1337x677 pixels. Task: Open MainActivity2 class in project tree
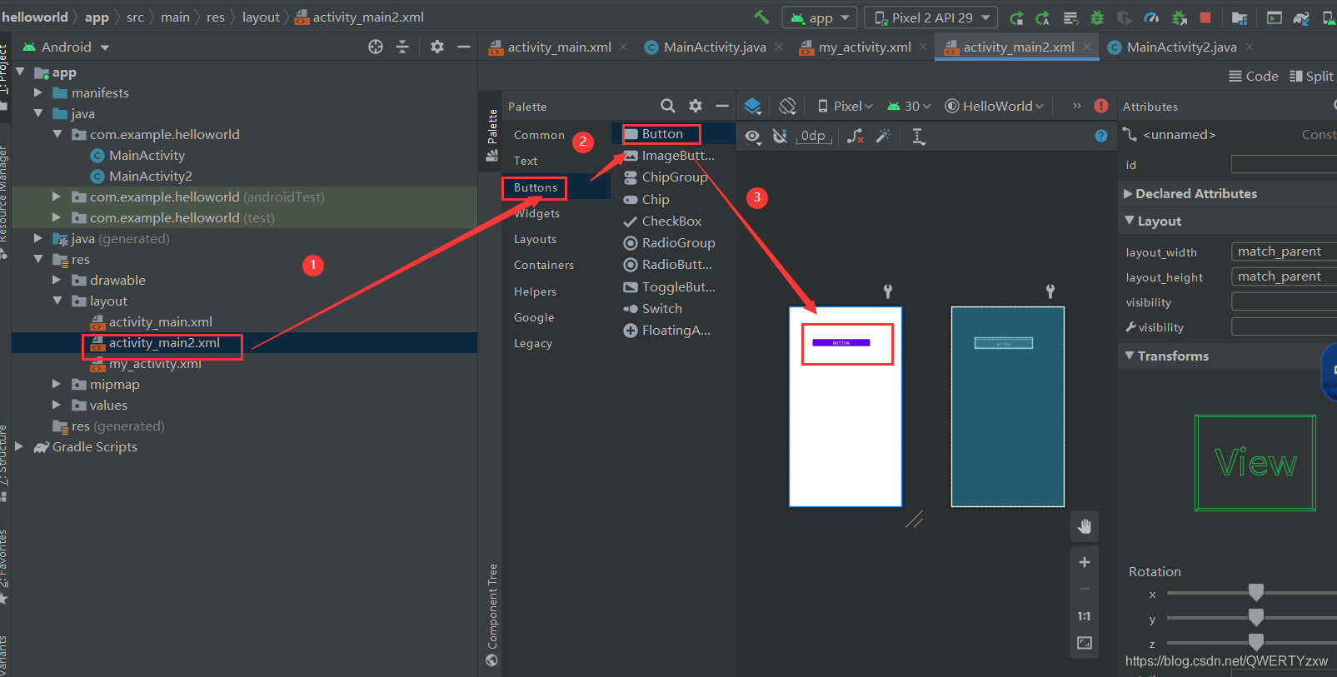[x=150, y=176]
